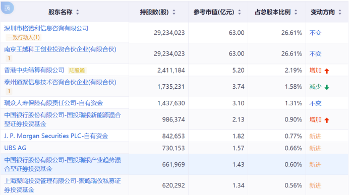This screenshot has width=349, height=195.
Task: Select share count 842,653
Action: [x=173, y=136]
